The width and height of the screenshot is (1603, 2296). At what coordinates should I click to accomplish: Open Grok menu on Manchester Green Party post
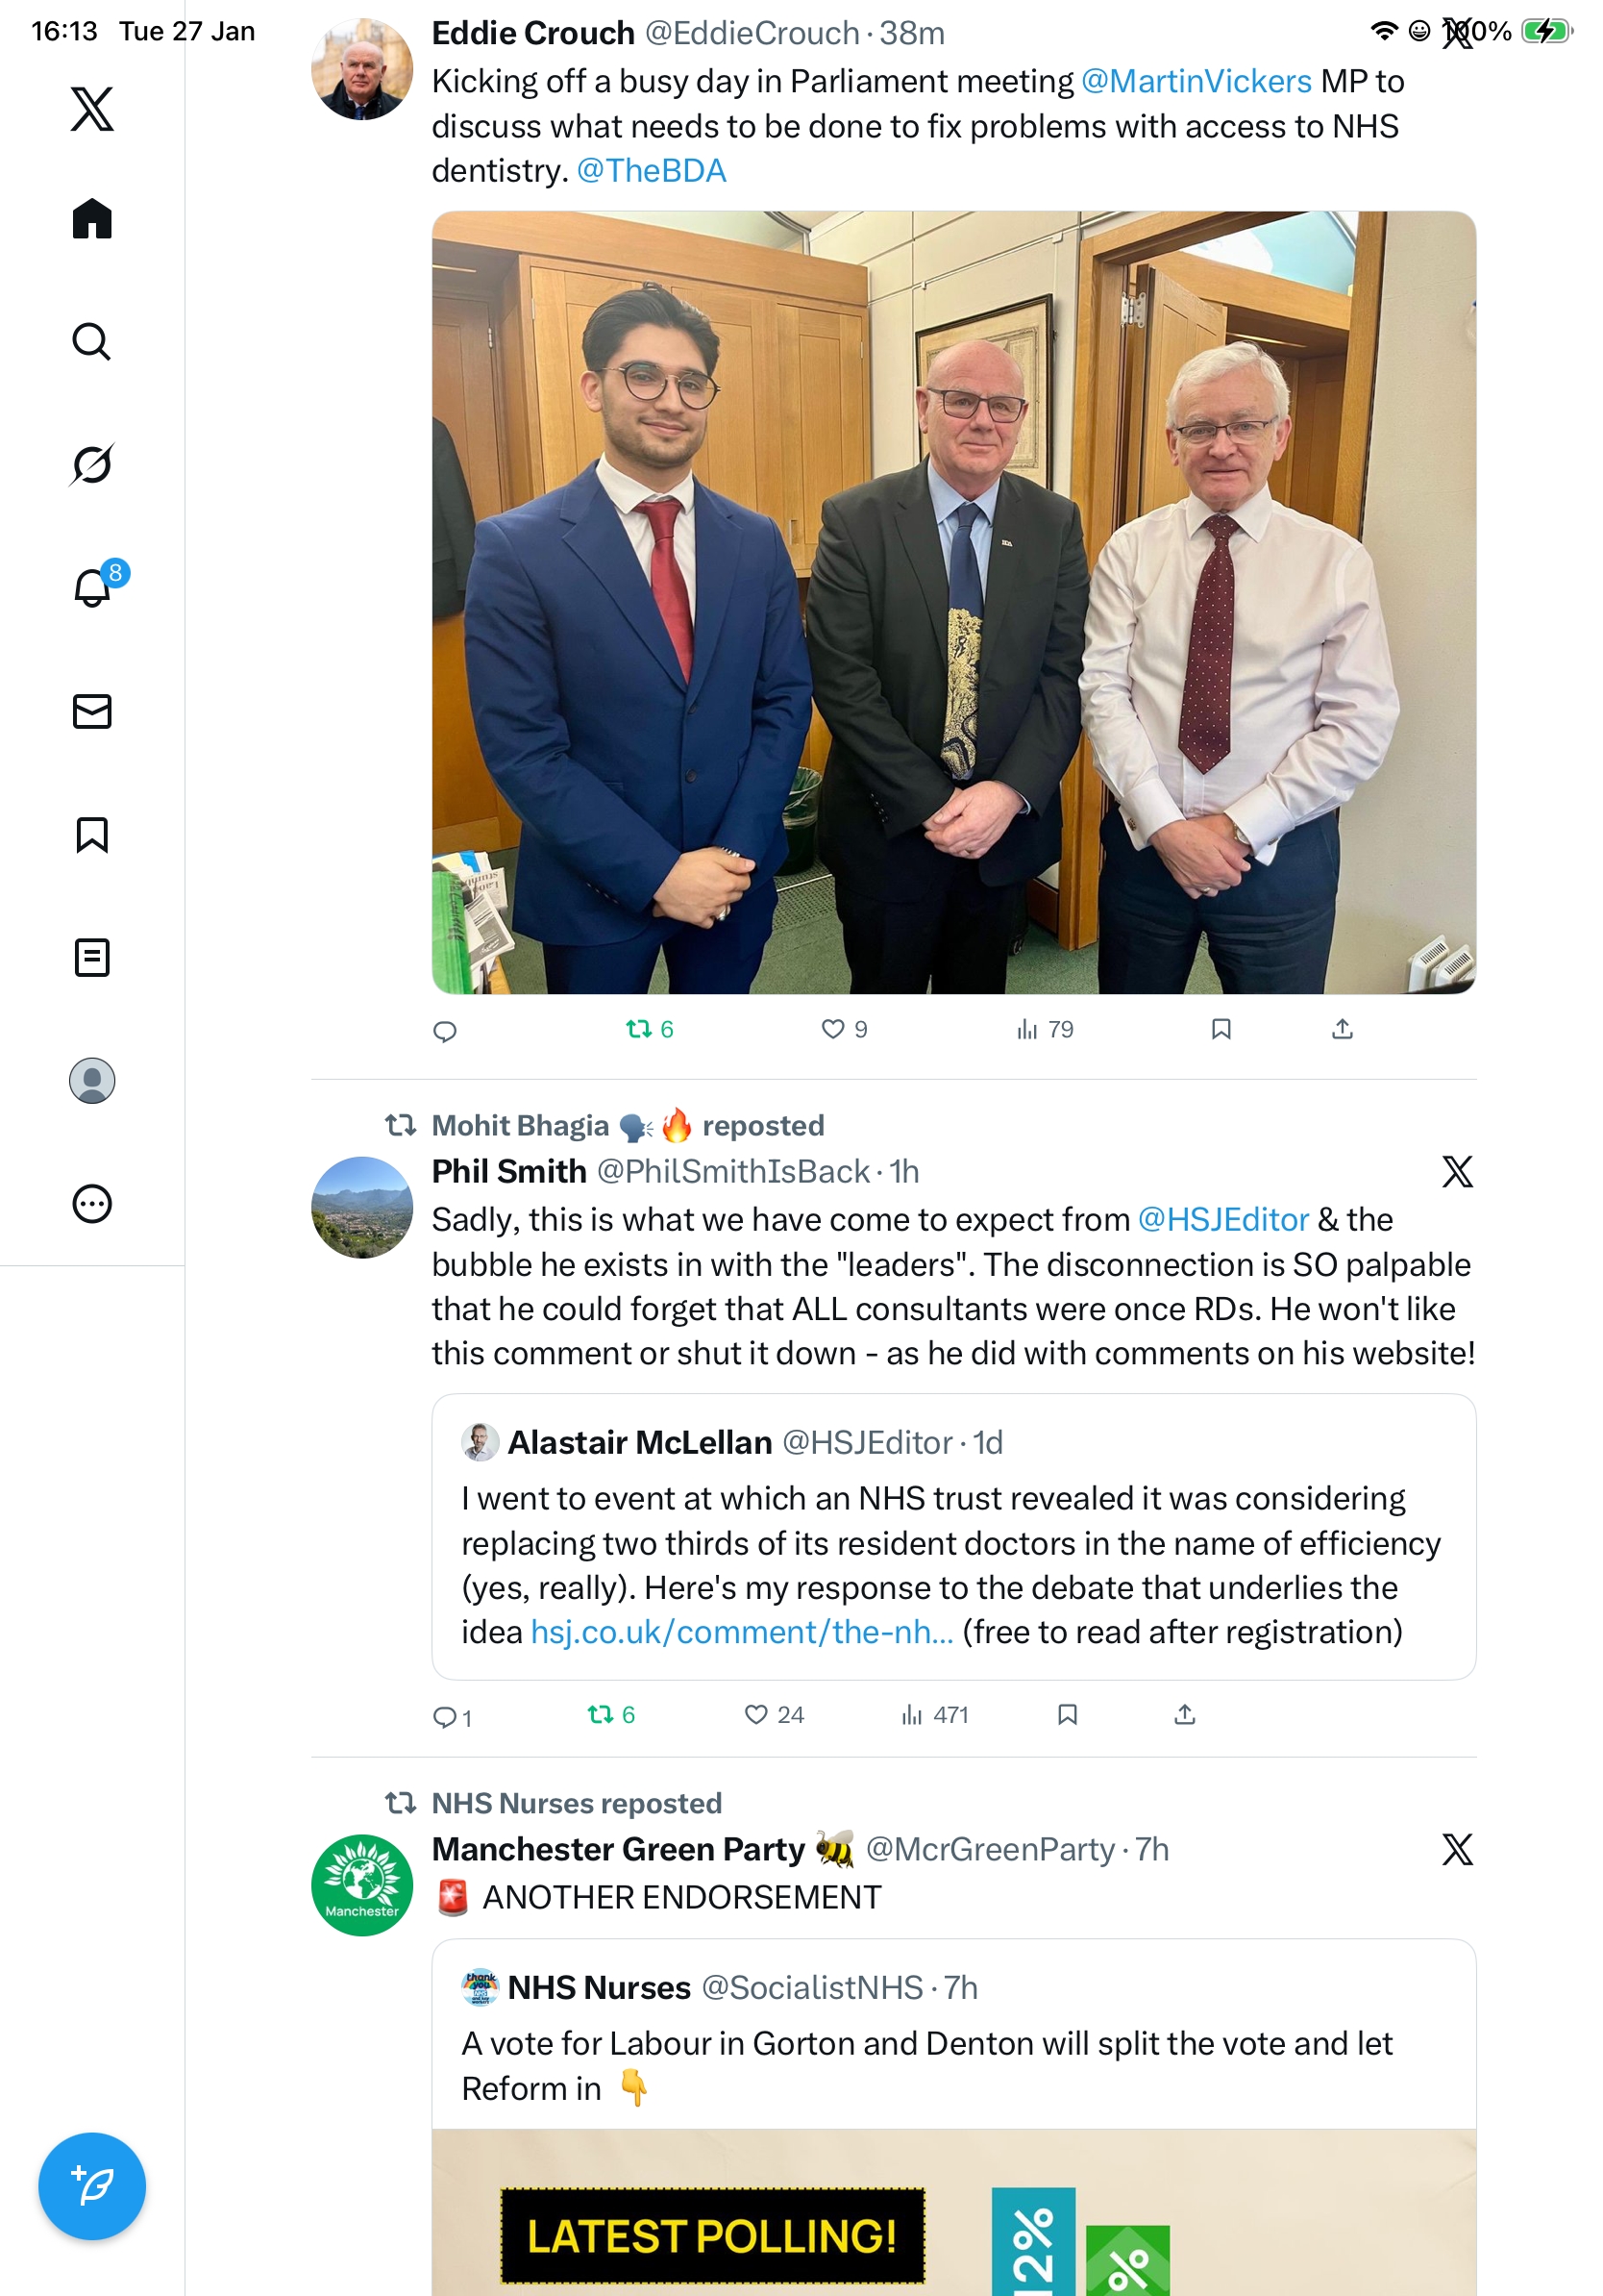1457,1849
